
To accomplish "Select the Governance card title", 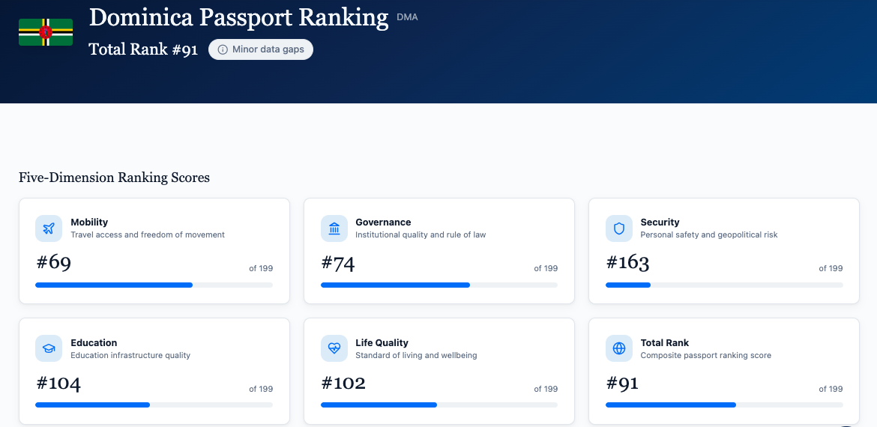I will (383, 222).
